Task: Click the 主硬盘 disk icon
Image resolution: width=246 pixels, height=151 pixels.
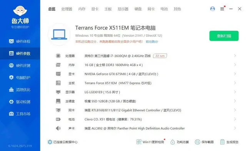Action: [x=58, y=101]
